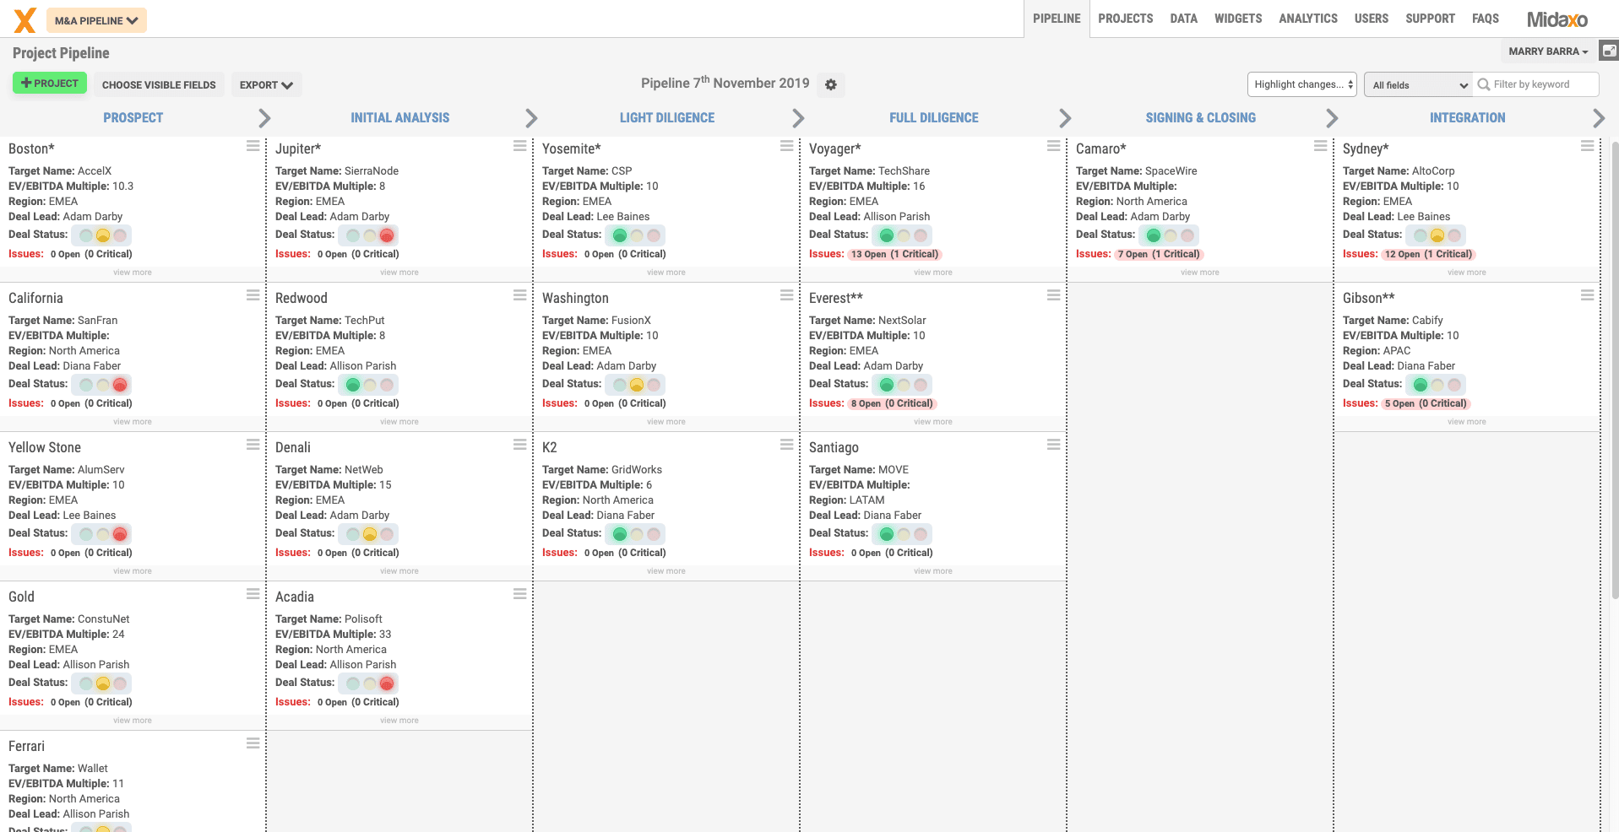Click the fullscreen expand icon

1610,51
